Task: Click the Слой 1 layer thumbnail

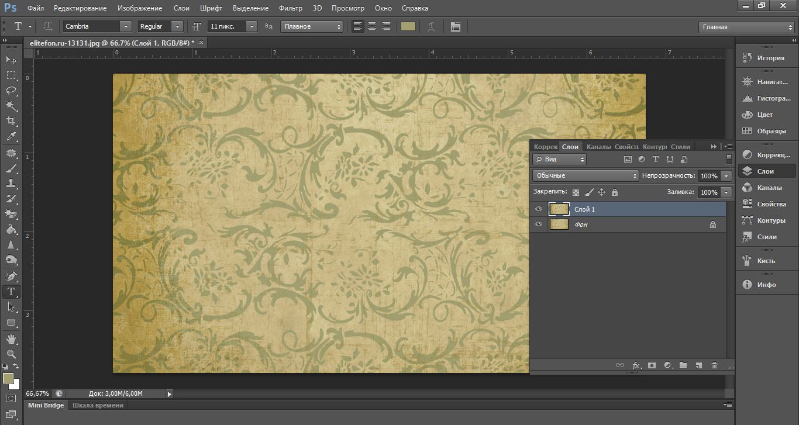Action: click(559, 209)
